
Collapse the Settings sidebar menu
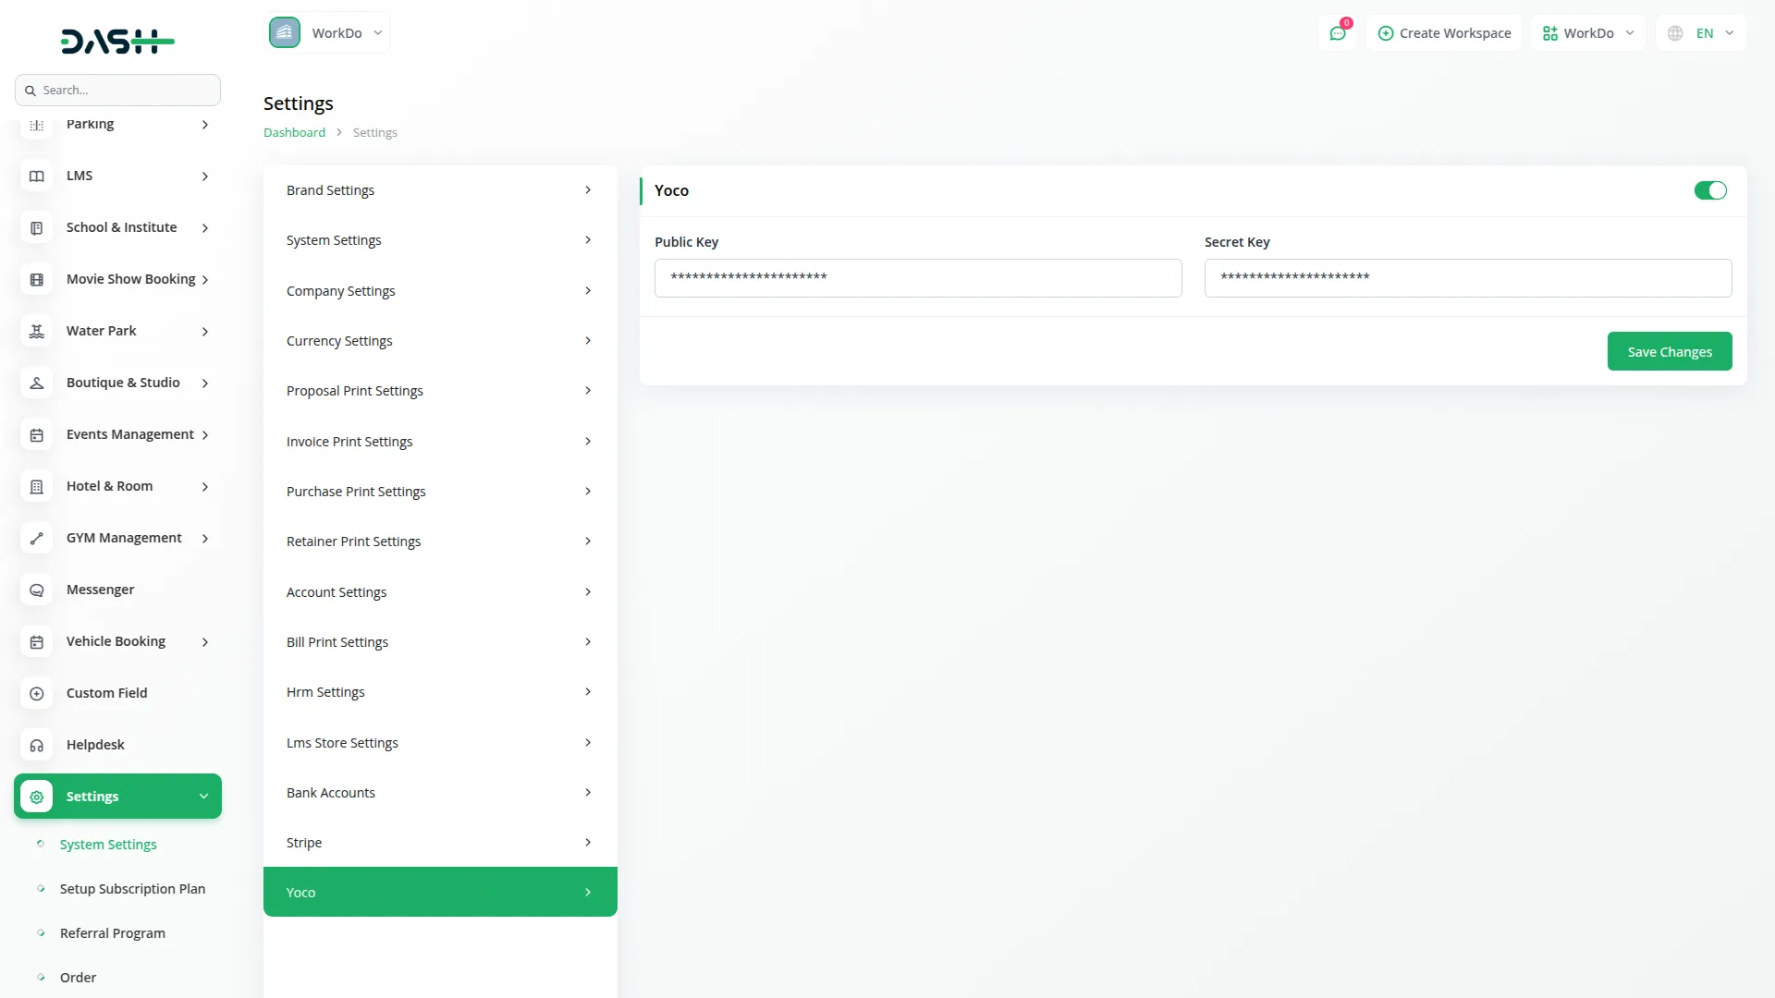(x=117, y=797)
